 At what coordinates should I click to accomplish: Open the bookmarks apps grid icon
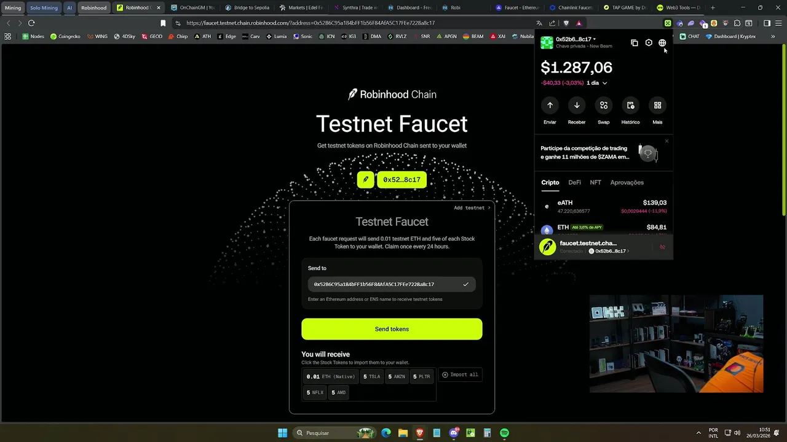click(x=7, y=36)
